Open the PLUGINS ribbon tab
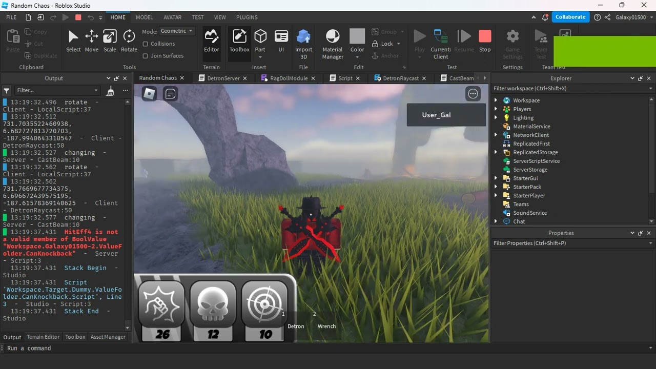Screen dimensions: 656x369 click(x=247, y=17)
